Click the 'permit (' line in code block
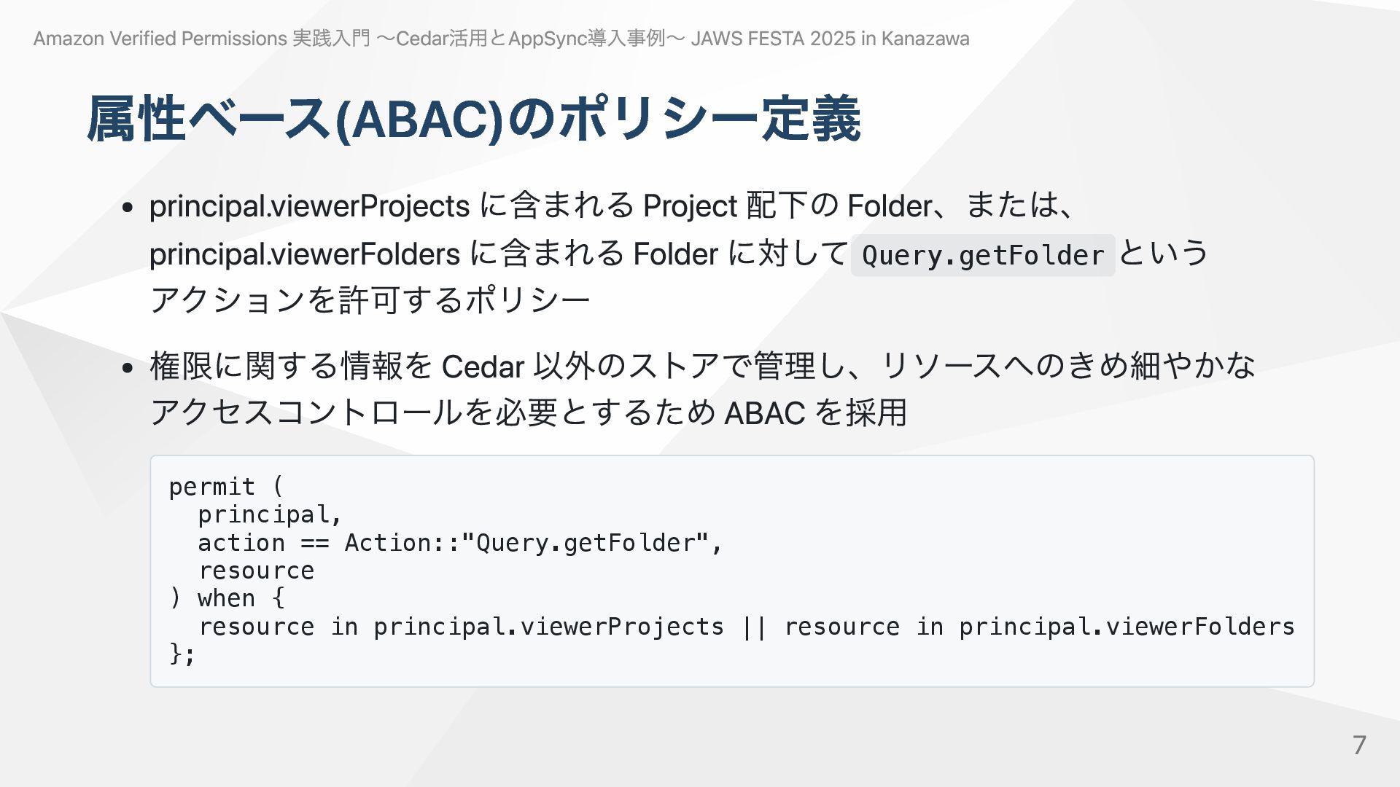1400x787 pixels. click(x=226, y=486)
